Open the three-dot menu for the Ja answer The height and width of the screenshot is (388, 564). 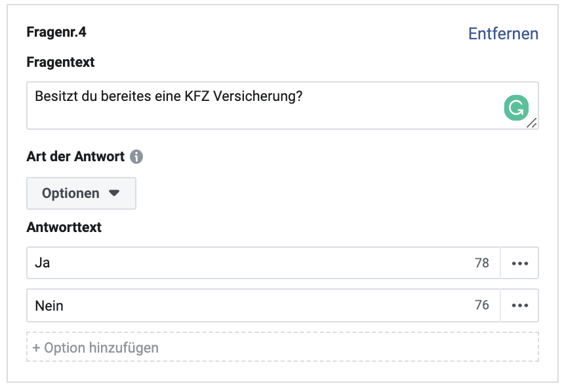coord(520,263)
